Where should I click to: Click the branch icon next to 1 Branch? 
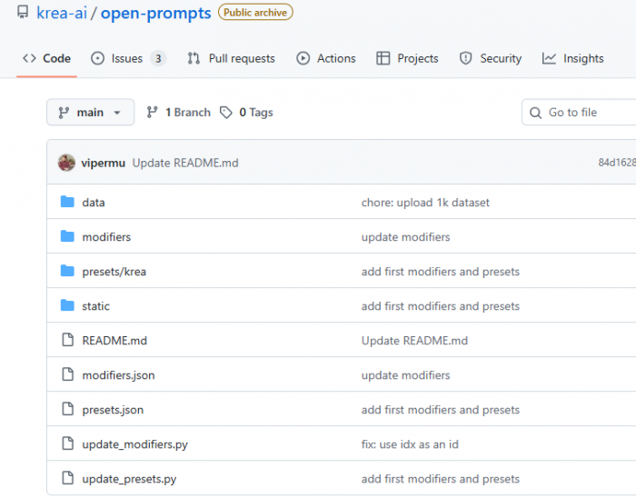(152, 113)
